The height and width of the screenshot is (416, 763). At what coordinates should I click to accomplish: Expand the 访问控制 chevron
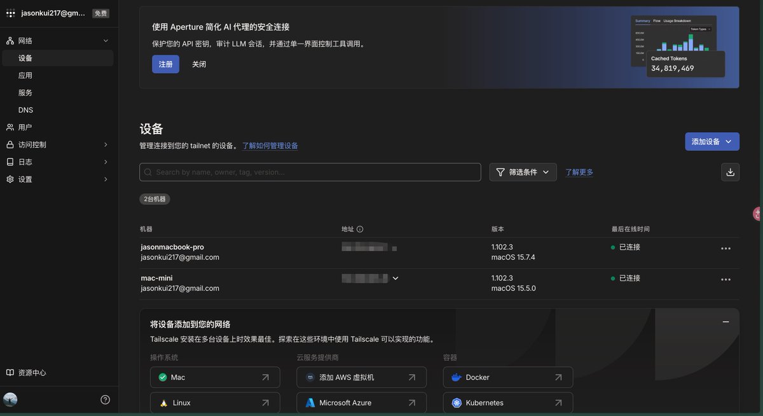click(106, 144)
